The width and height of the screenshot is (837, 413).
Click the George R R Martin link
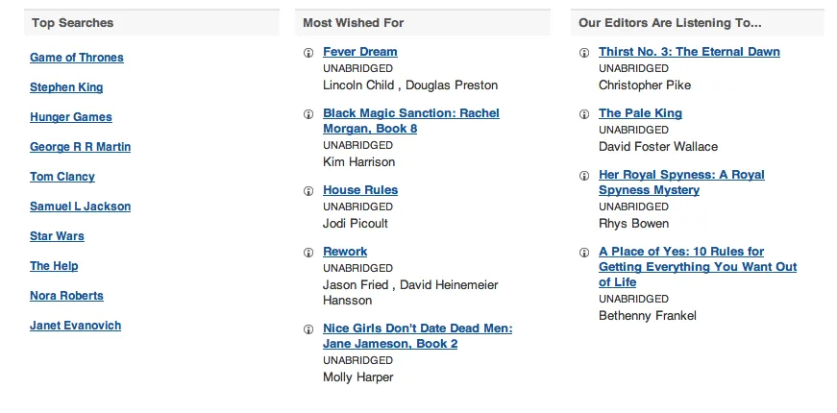(80, 147)
